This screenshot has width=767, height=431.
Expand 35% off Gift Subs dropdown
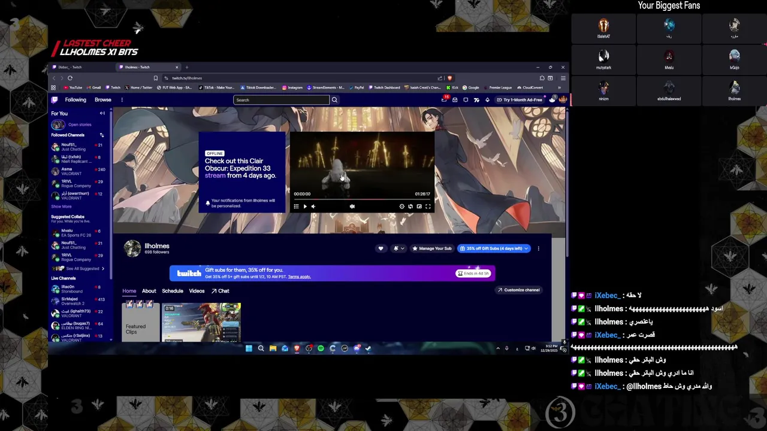[494, 248]
